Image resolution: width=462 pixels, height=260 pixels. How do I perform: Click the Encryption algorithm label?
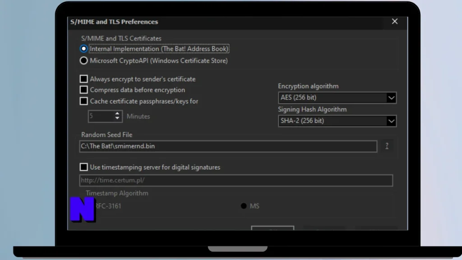coord(308,86)
